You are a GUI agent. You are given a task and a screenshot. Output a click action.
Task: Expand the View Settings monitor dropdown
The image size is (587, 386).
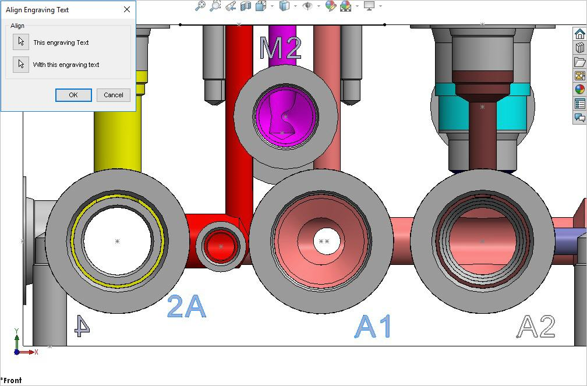[380, 6]
